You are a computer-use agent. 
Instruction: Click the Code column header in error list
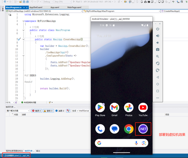[x=16, y=115]
